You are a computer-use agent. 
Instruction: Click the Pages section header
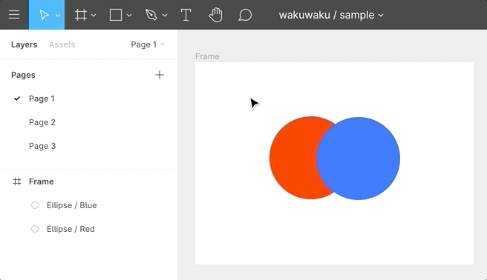pos(23,75)
